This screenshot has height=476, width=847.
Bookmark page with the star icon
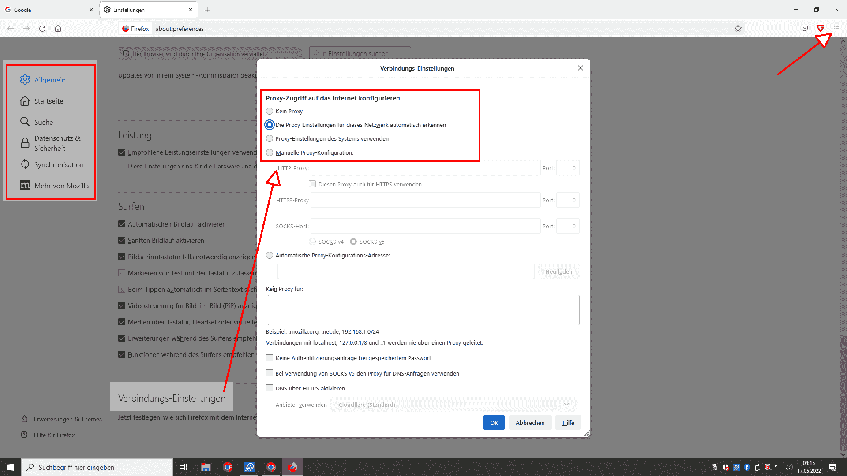[738, 29]
